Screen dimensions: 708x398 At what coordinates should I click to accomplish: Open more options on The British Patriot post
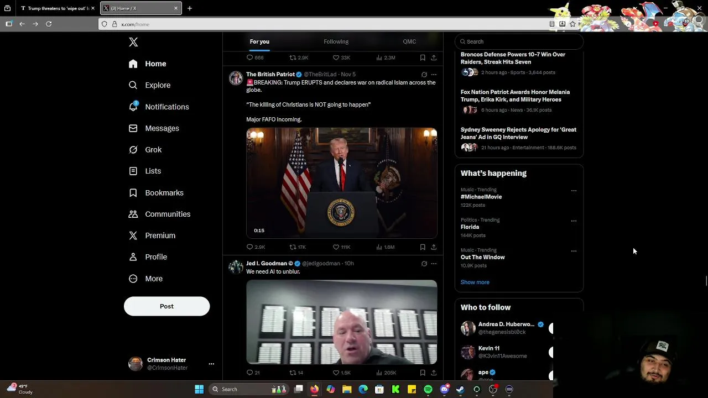[434, 75]
